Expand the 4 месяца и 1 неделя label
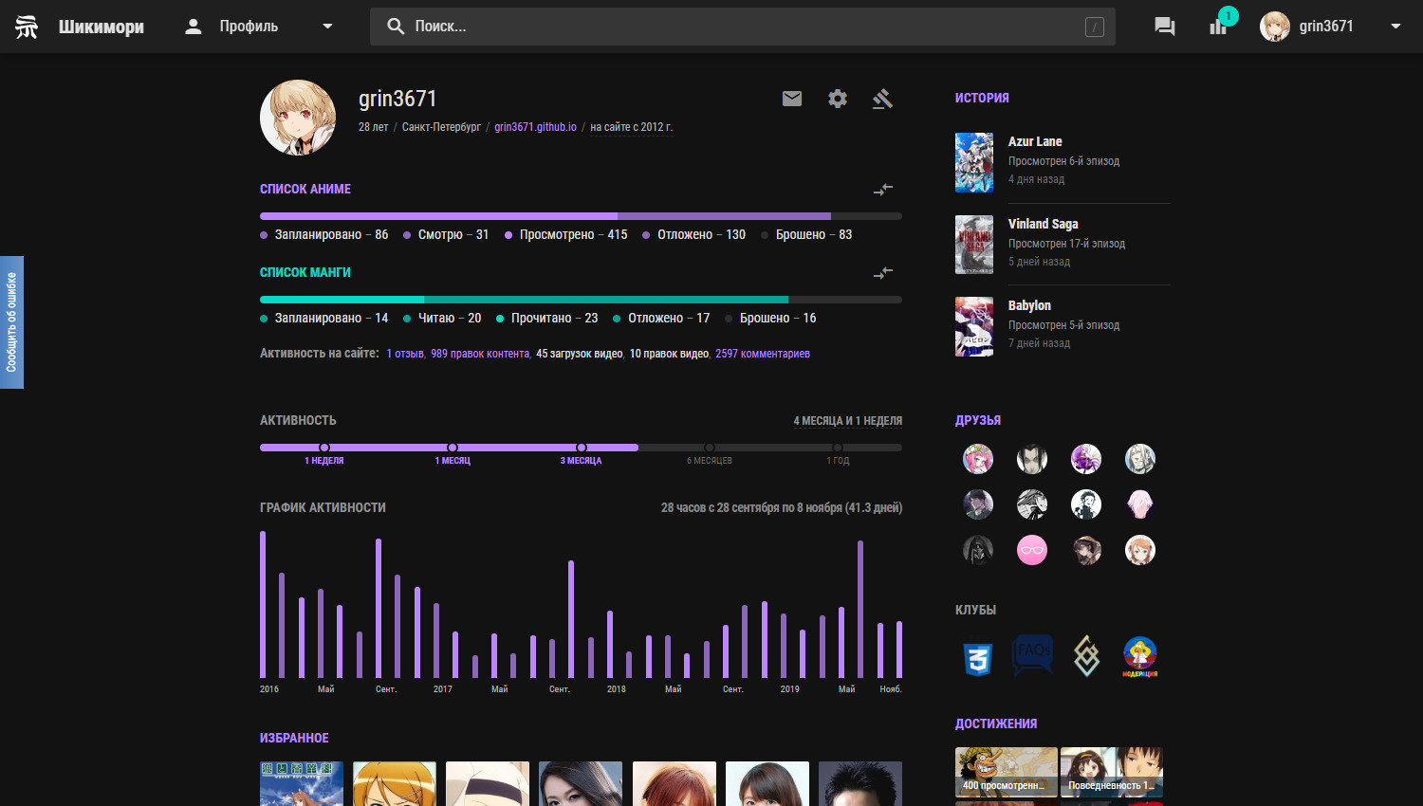Screen dimensions: 1423x806 click(847, 421)
